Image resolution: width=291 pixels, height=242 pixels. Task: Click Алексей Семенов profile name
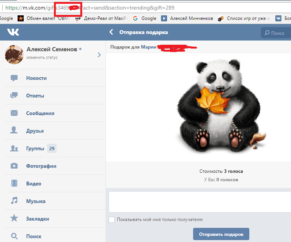[52, 49]
